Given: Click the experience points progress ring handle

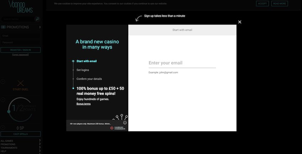Looking at the screenshot, I should tap(9, 112).
